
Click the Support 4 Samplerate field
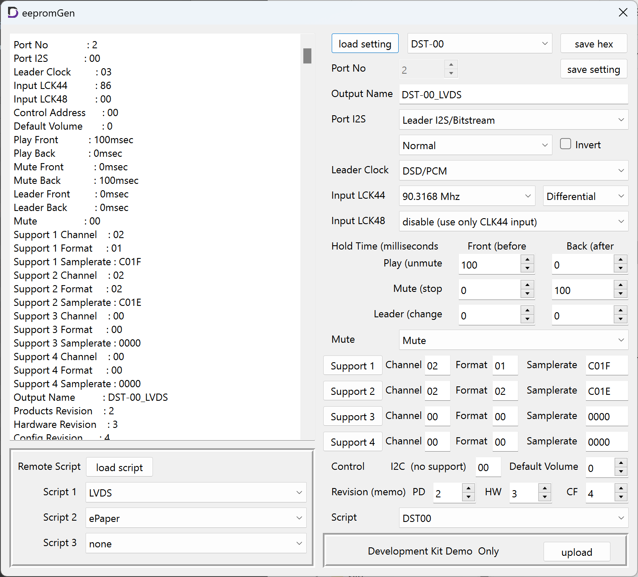tap(607, 442)
